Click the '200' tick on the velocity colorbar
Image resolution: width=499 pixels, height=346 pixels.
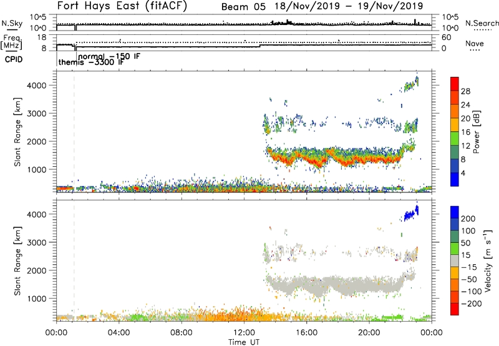point(468,219)
